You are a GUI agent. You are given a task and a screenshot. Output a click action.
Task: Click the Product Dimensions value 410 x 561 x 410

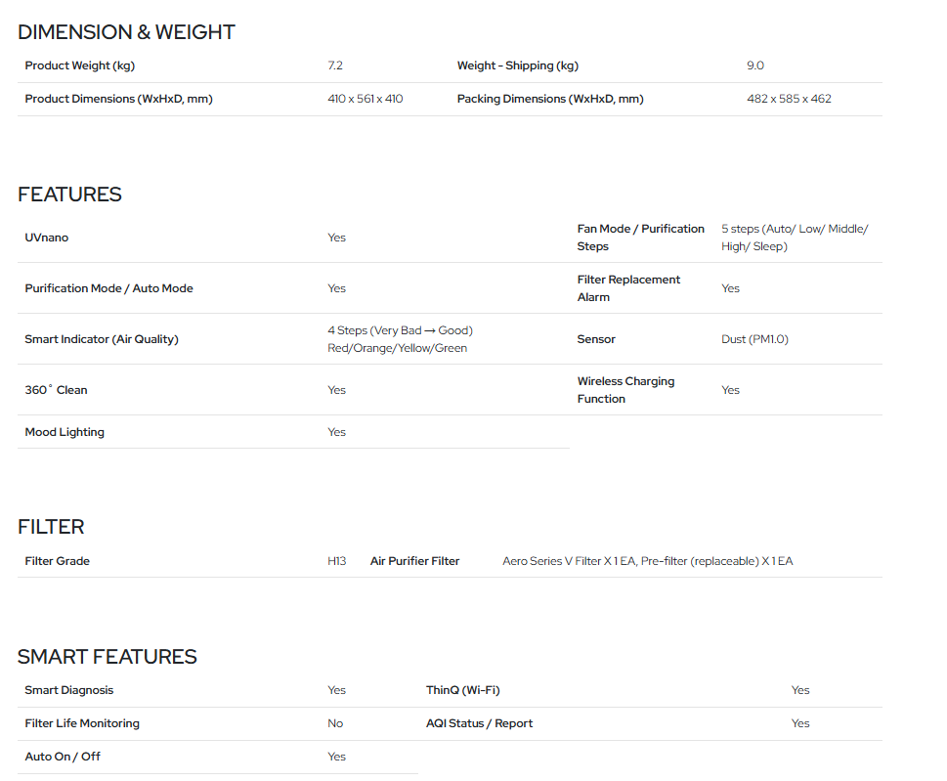pyautogui.click(x=365, y=99)
